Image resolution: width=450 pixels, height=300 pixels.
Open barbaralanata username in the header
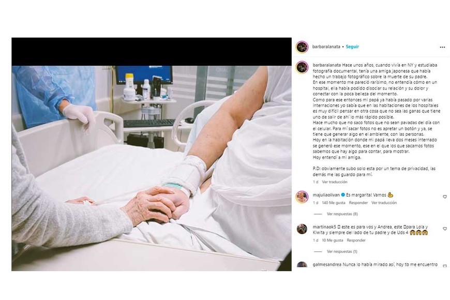click(326, 47)
